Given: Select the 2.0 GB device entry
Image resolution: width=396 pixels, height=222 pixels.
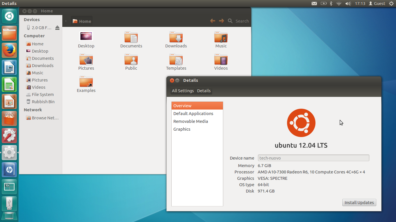Looking at the screenshot, I should 39,28.
